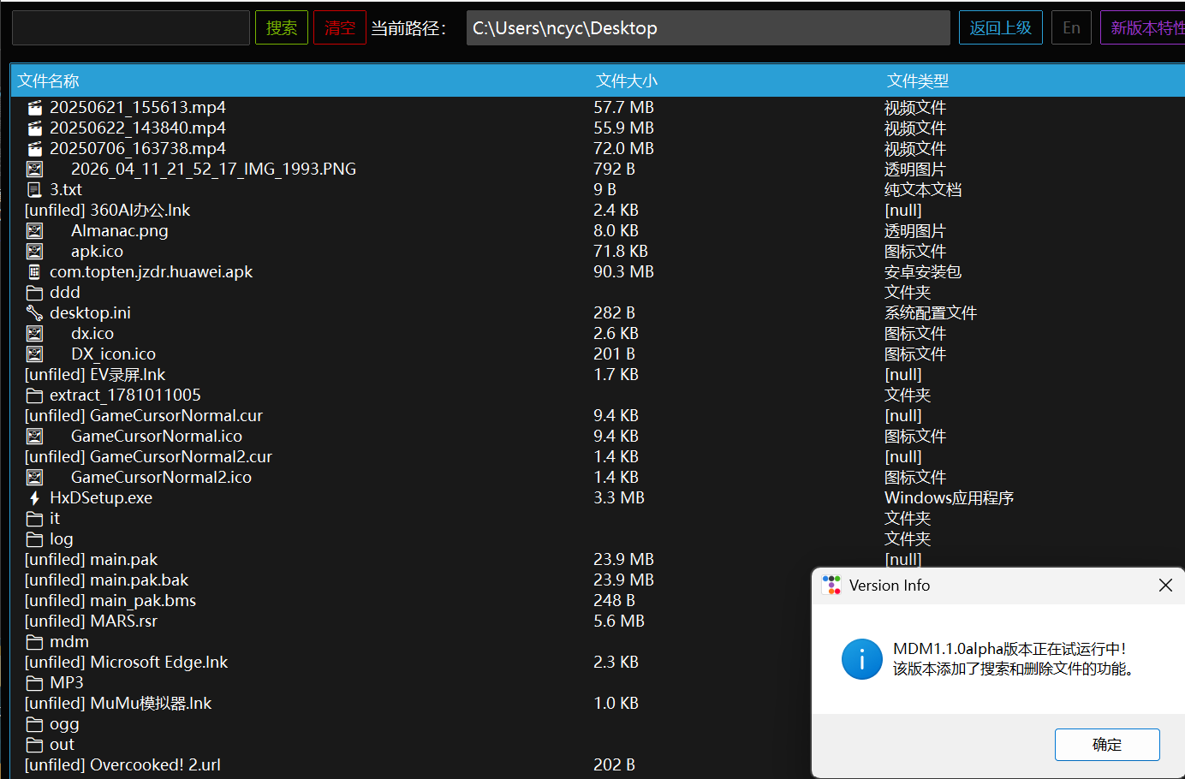Click the wrench icon beside desktop.ini

click(34, 313)
